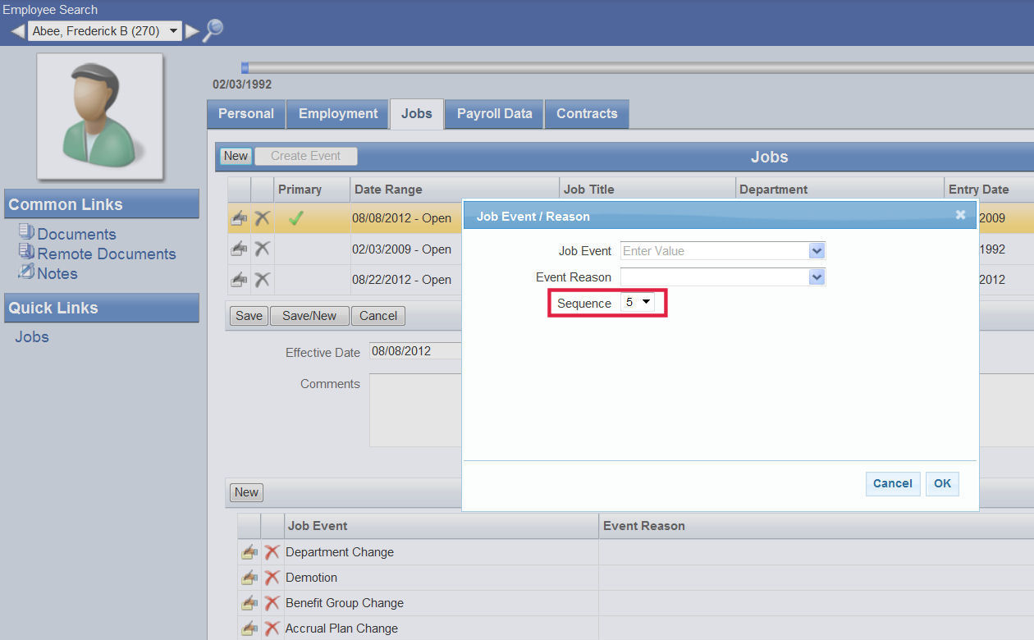Edit the Demotion job event
The height and width of the screenshot is (640, 1034).
pos(249,578)
